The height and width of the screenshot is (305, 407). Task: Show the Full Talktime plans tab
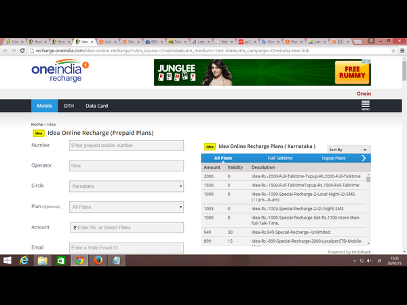pyautogui.click(x=280, y=158)
